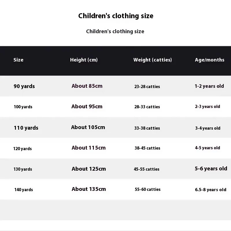Click the Weight (catties) column header

(152, 60)
